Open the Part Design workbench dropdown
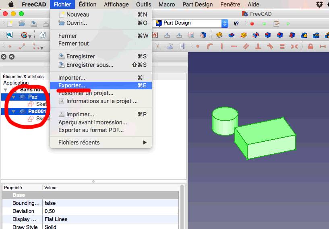329x229 pixels. pos(225,23)
